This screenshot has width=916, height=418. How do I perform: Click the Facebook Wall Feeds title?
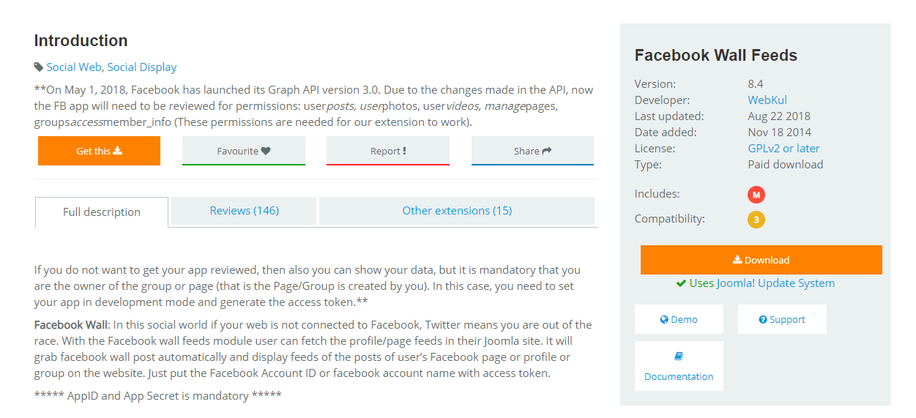coord(715,56)
